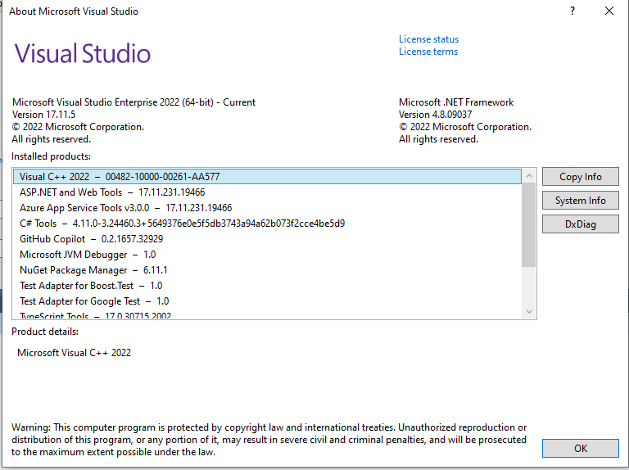Click the Version 4.8.09037 text

click(x=435, y=115)
